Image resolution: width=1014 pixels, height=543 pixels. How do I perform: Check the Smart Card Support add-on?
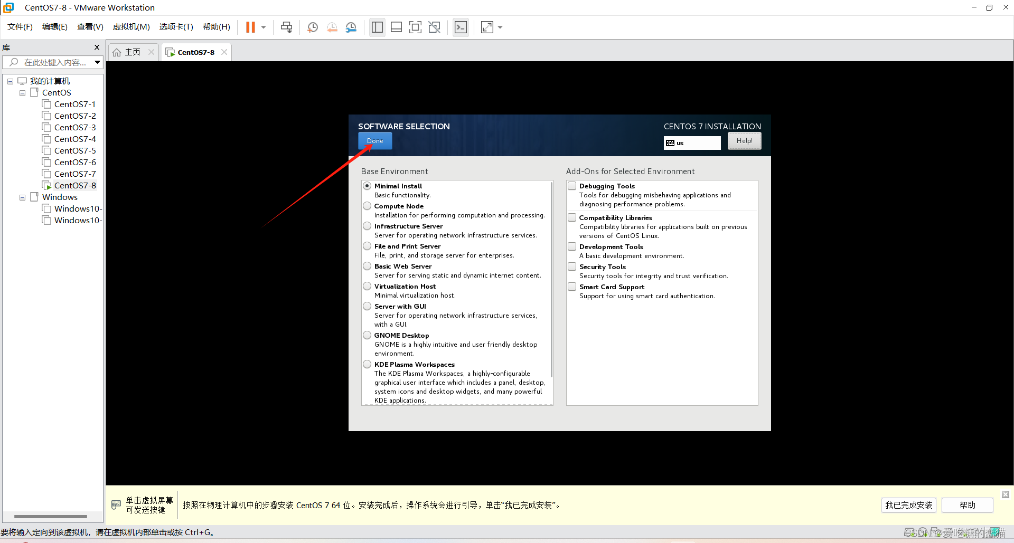click(572, 287)
